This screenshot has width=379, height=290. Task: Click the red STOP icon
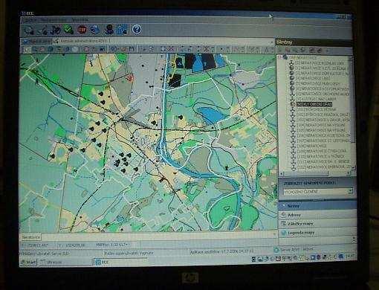click(82, 30)
